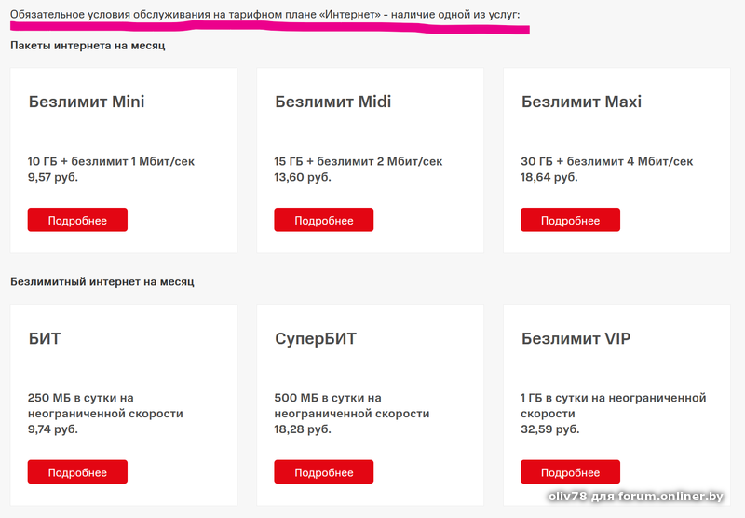Select the Безлимит Maxi card title
The image size is (745, 518).
click(581, 102)
